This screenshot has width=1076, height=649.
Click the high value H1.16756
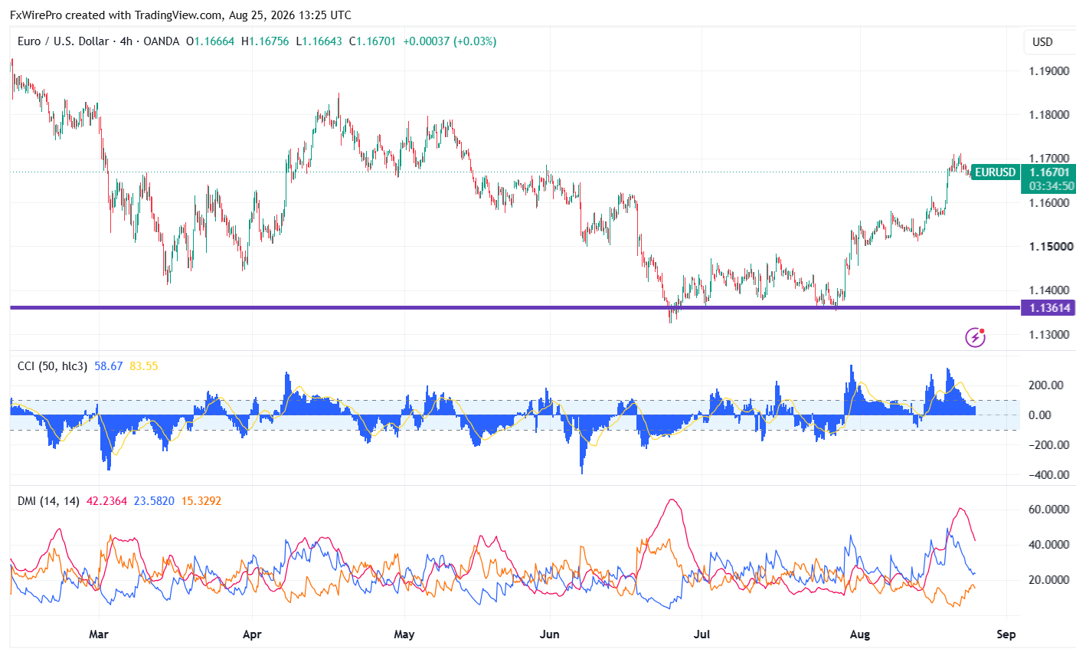[265, 41]
